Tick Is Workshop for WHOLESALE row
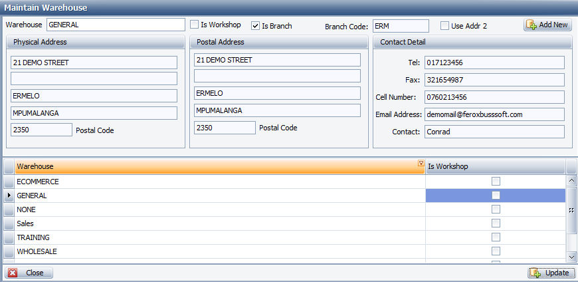The height and width of the screenshot is (282, 578). coord(496,251)
